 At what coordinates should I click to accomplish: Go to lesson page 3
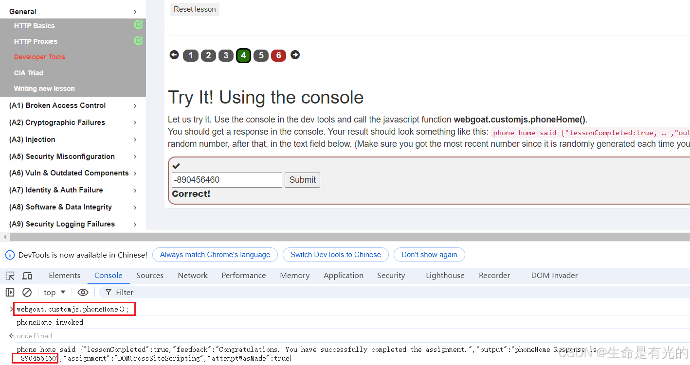click(x=226, y=55)
